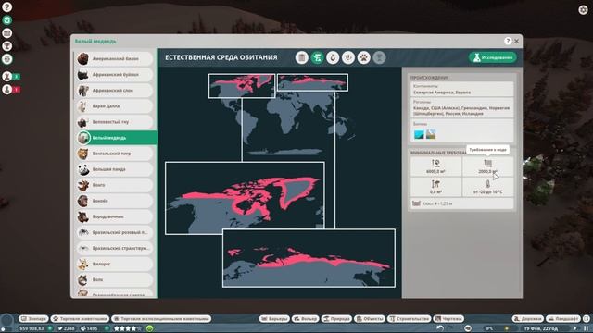The width and height of the screenshot is (593, 333).
Task: Open Торговля экспозиционными животными button
Action: coord(161,319)
